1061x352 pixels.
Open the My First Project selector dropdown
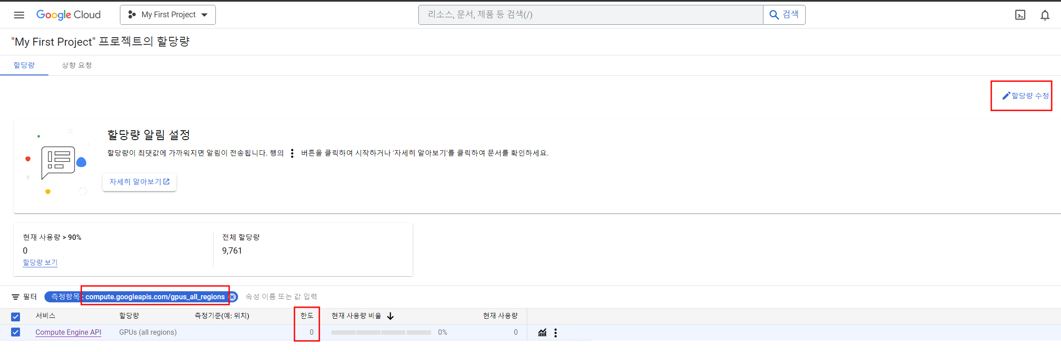[168, 15]
